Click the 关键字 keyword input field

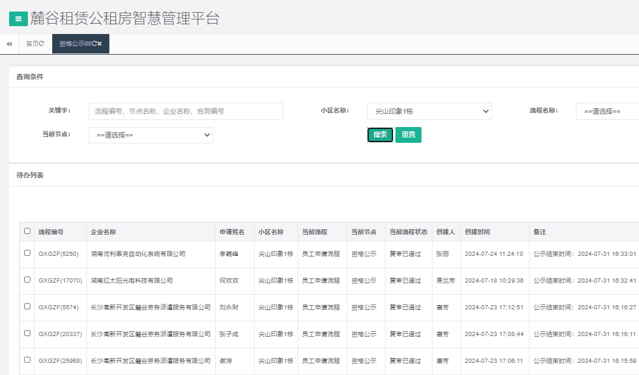coord(185,111)
